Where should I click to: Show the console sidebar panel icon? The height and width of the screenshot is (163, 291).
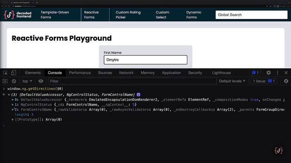5,81
